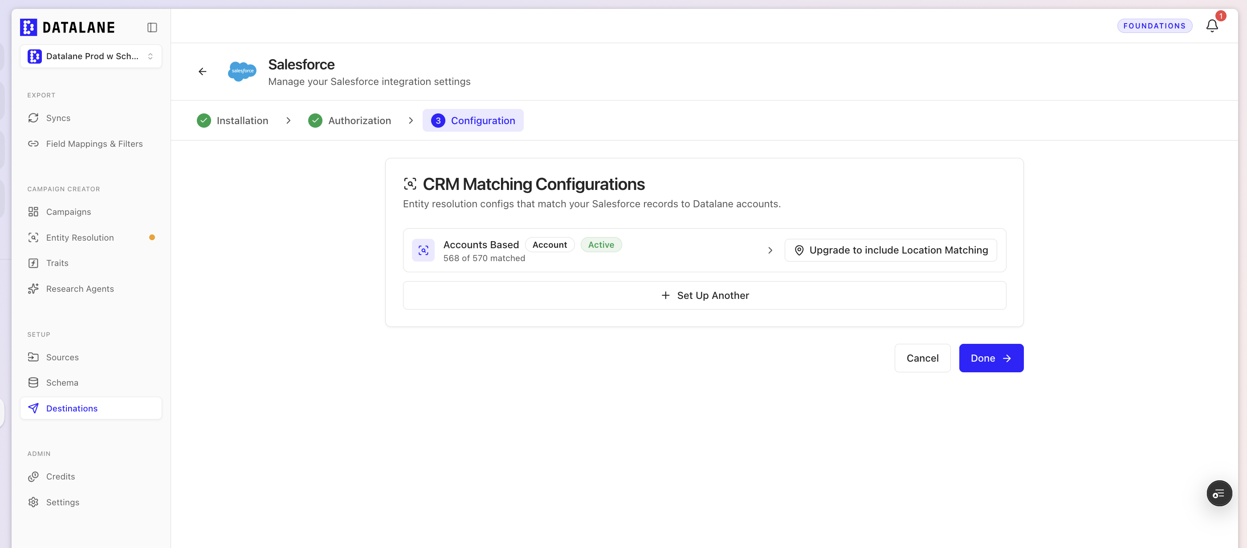The width and height of the screenshot is (1247, 548).
Task: Open the Installation step
Action: [x=232, y=121]
